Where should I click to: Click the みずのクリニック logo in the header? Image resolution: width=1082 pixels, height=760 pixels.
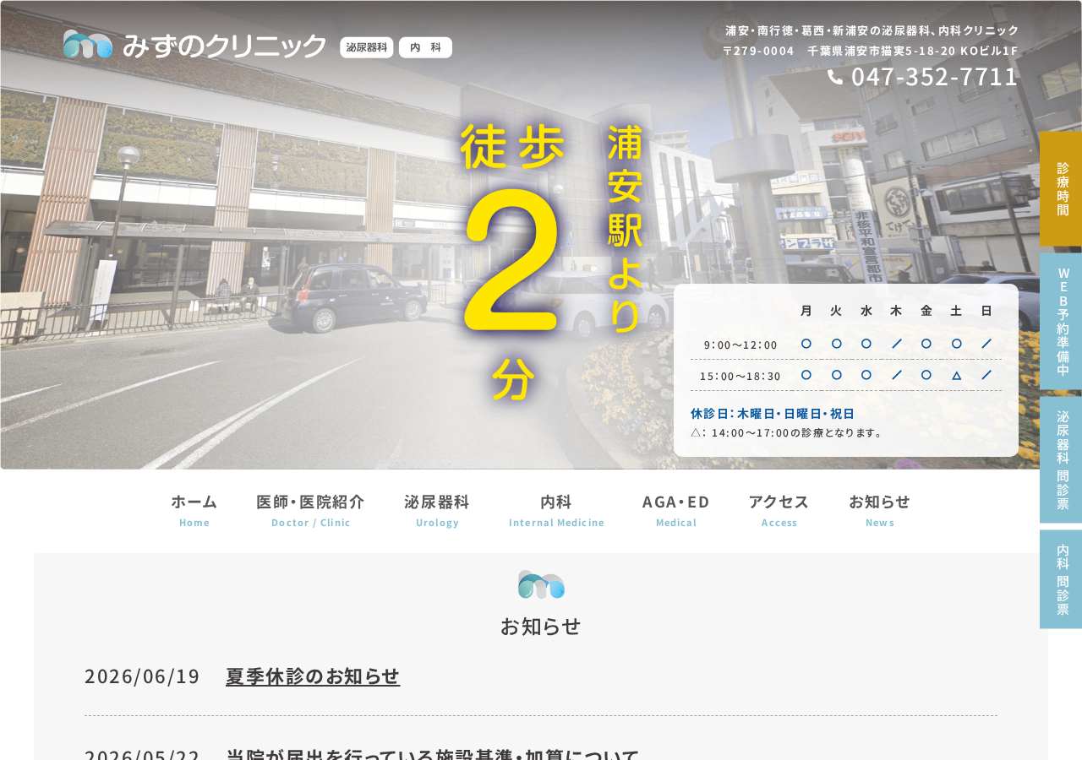(194, 45)
